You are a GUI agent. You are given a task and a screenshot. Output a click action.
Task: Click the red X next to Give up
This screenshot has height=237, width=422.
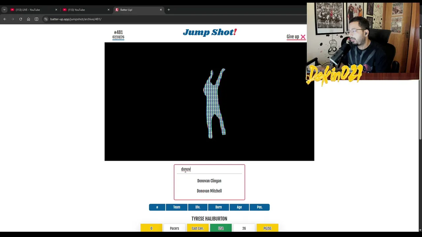click(303, 37)
